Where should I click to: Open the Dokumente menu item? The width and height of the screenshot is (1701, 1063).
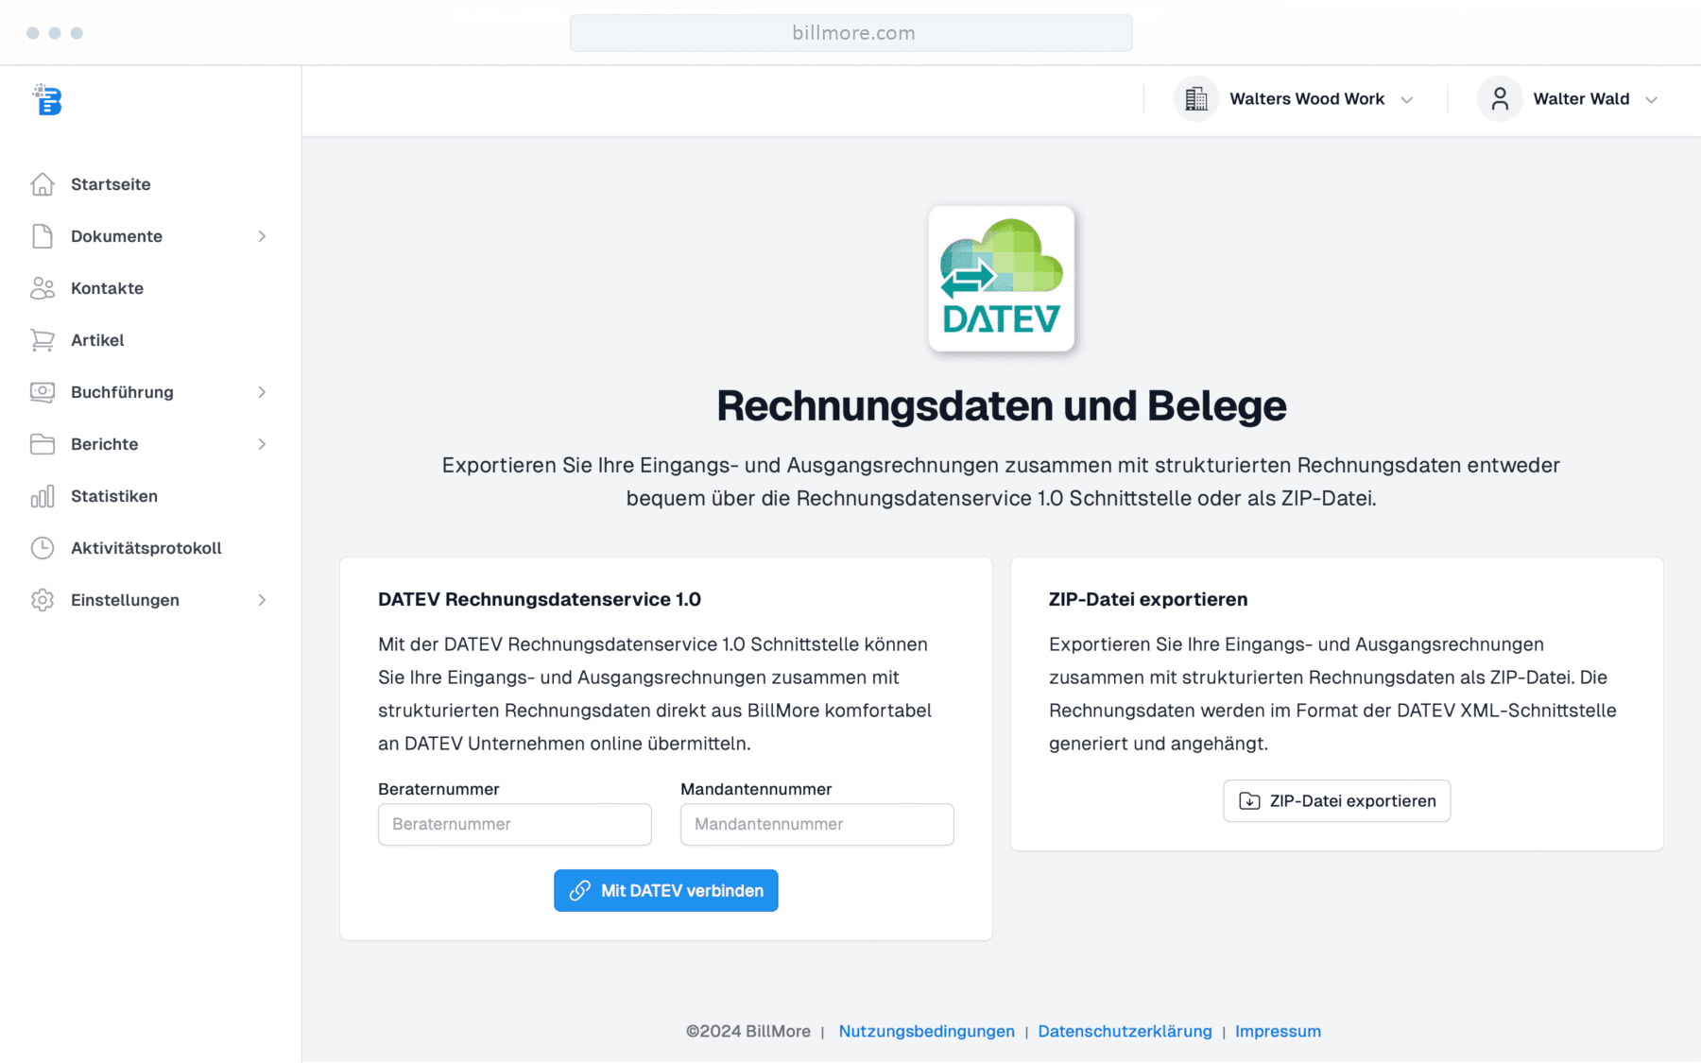116,236
